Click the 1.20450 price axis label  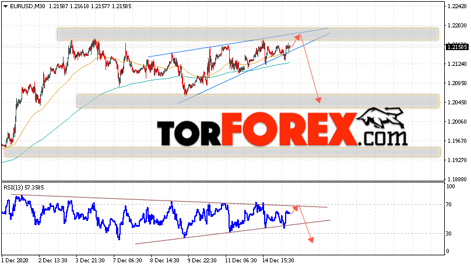[457, 103]
